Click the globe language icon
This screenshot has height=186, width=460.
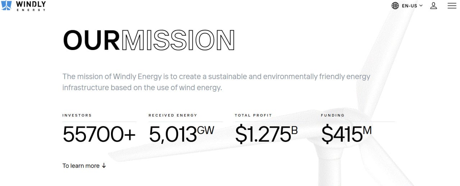[x=395, y=6]
